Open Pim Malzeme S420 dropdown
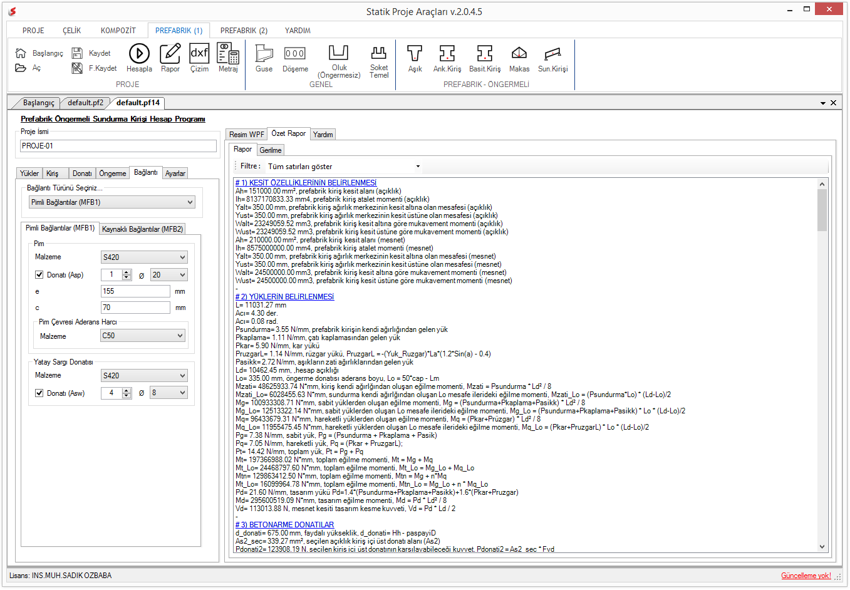 pos(144,257)
